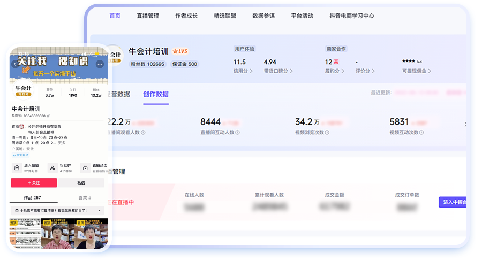The image size is (482, 268).
Task: Expand 履约分 details chevron
Action: pos(343,71)
